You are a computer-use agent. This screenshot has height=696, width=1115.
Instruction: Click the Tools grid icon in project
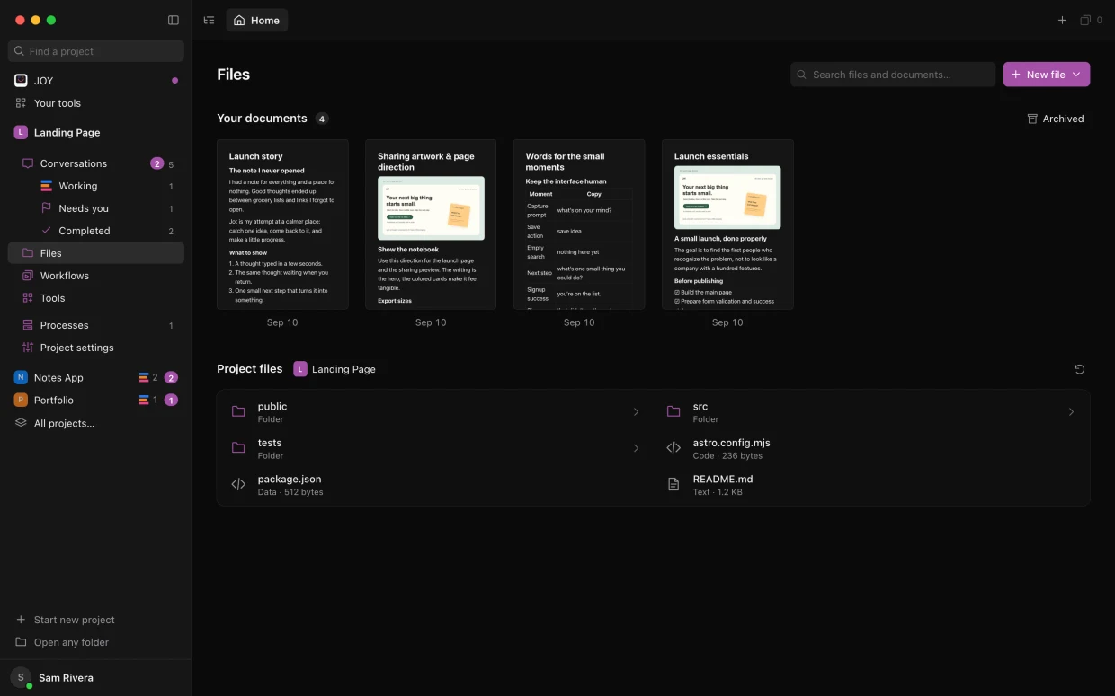coord(28,298)
